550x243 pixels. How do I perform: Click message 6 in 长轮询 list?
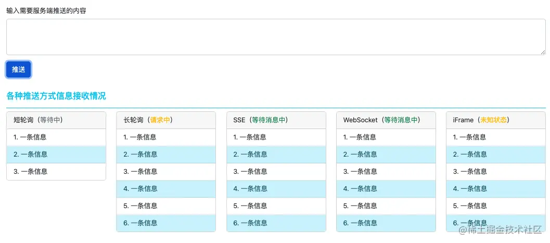tap(166, 223)
